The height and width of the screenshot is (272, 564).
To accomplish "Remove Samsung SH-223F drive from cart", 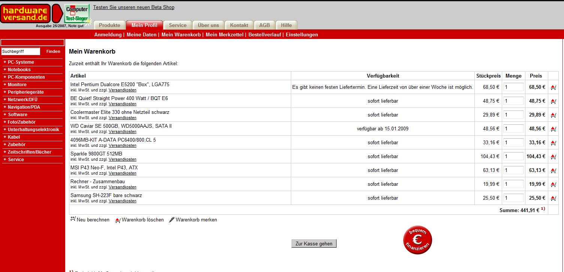I will coord(553,198).
